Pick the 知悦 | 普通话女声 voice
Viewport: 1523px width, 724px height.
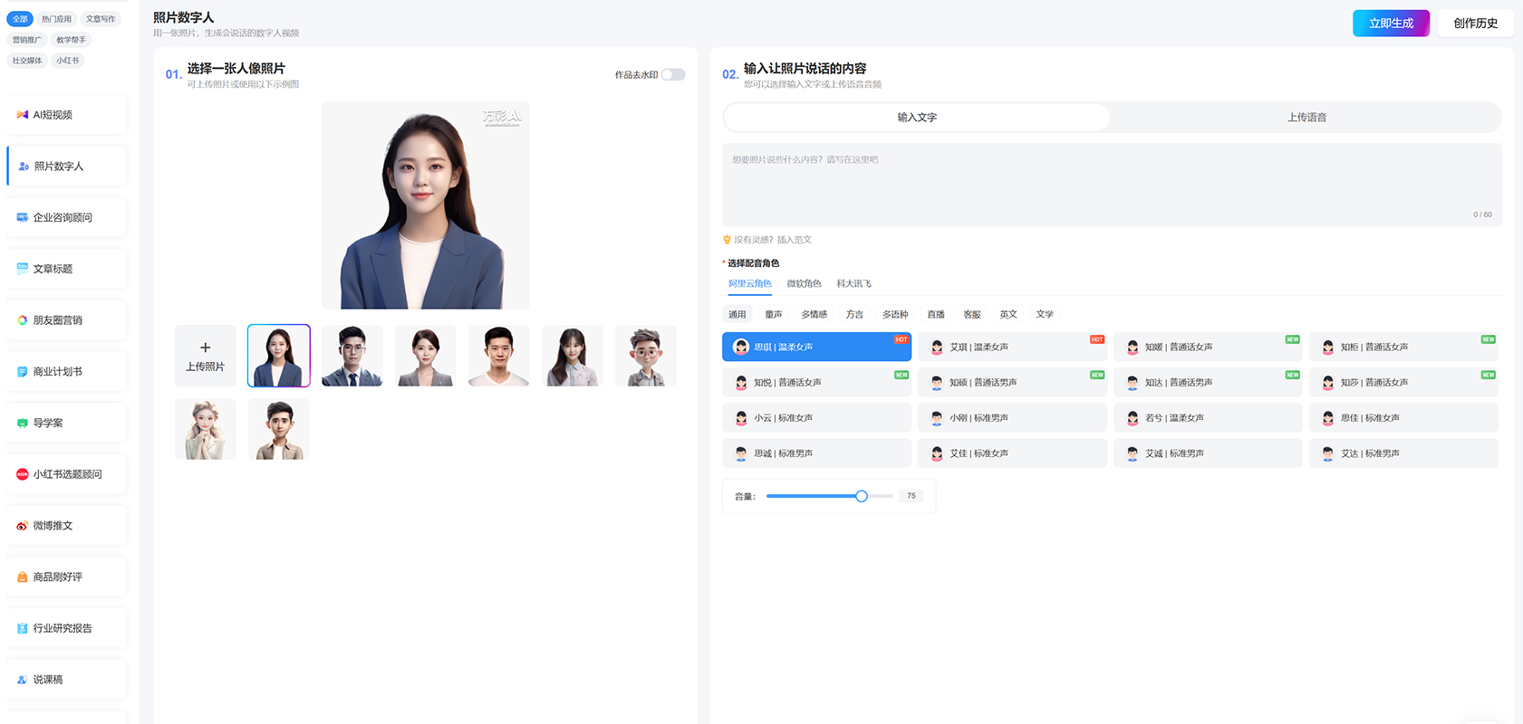point(816,382)
